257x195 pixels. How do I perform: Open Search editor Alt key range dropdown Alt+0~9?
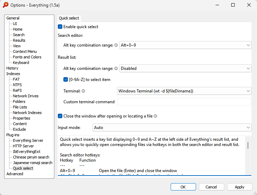[185, 45]
